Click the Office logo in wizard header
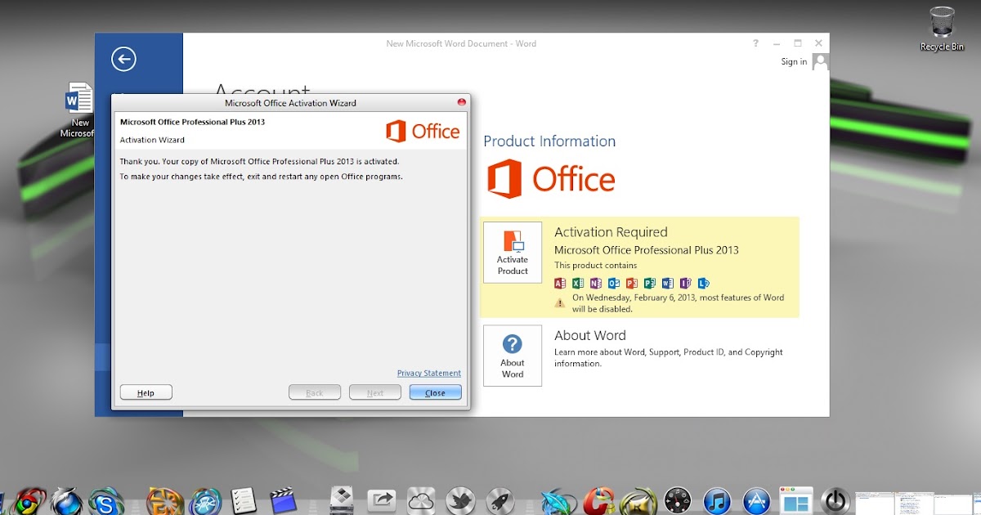This screenshot has height=515, width=981. tap(423, 131)
